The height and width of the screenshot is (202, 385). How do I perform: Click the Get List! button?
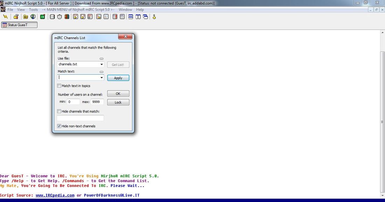(118, 65)
